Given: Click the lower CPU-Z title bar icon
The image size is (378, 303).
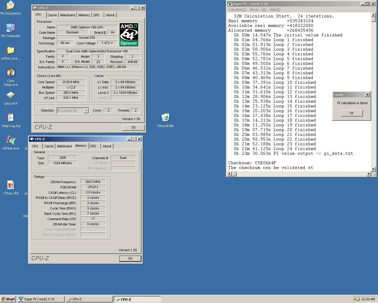Looking at the screenshot, I should pos(32,139).
